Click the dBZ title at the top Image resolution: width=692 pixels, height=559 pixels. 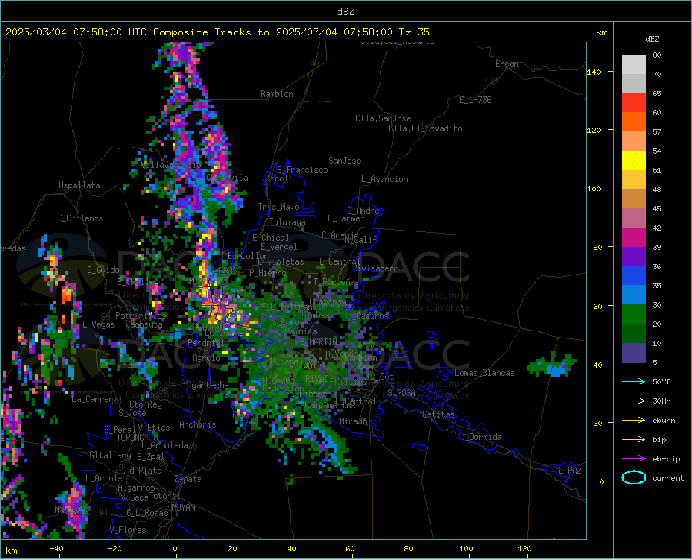click(345, 12)
